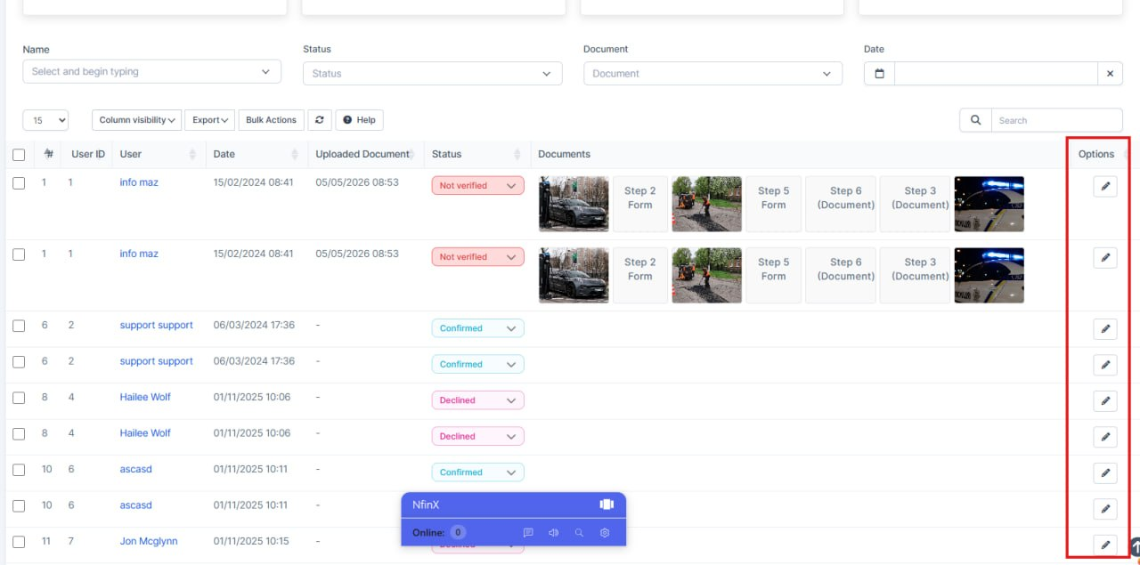Open road worker photo thumbnail in second row
The height and width of the screenshot is (565, 1140).
point(707,276)
